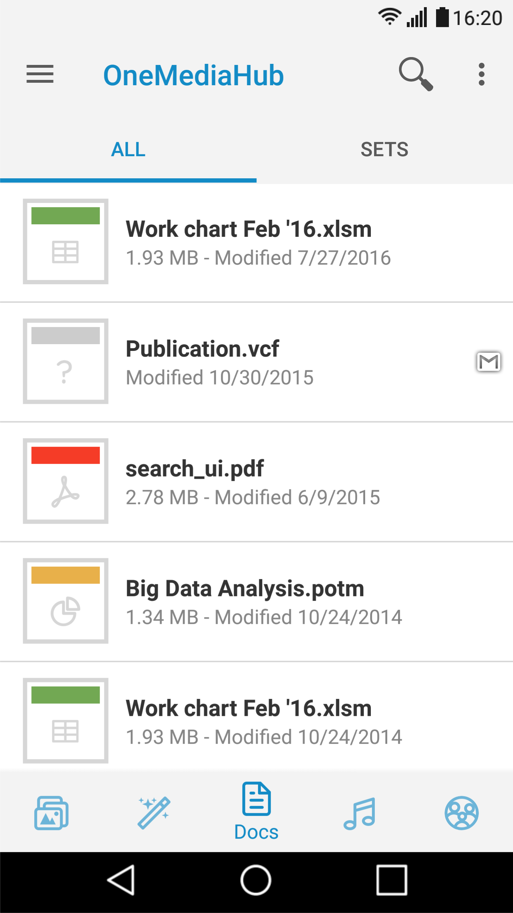
Task: Open the Publication.vcf file
Action: (x=256, y=362)
